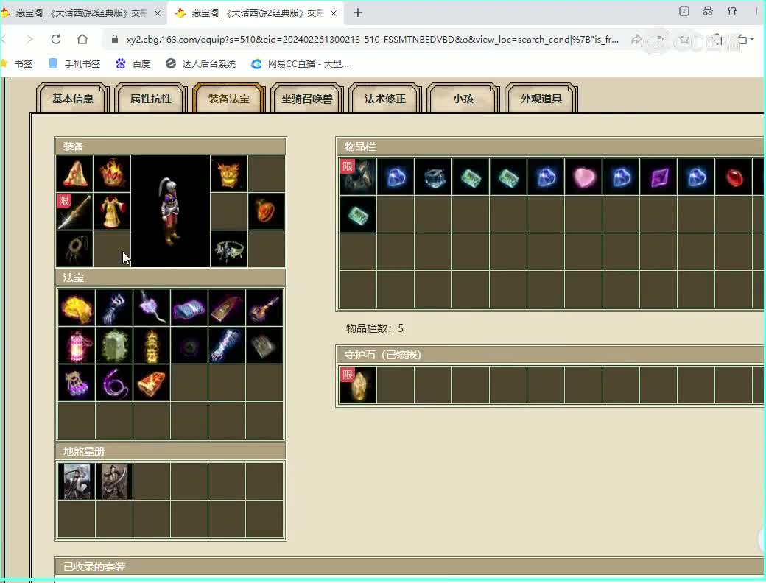
Task: Open the 基本信息 tab
Action: pyautogui.click(x=73, y=98)
